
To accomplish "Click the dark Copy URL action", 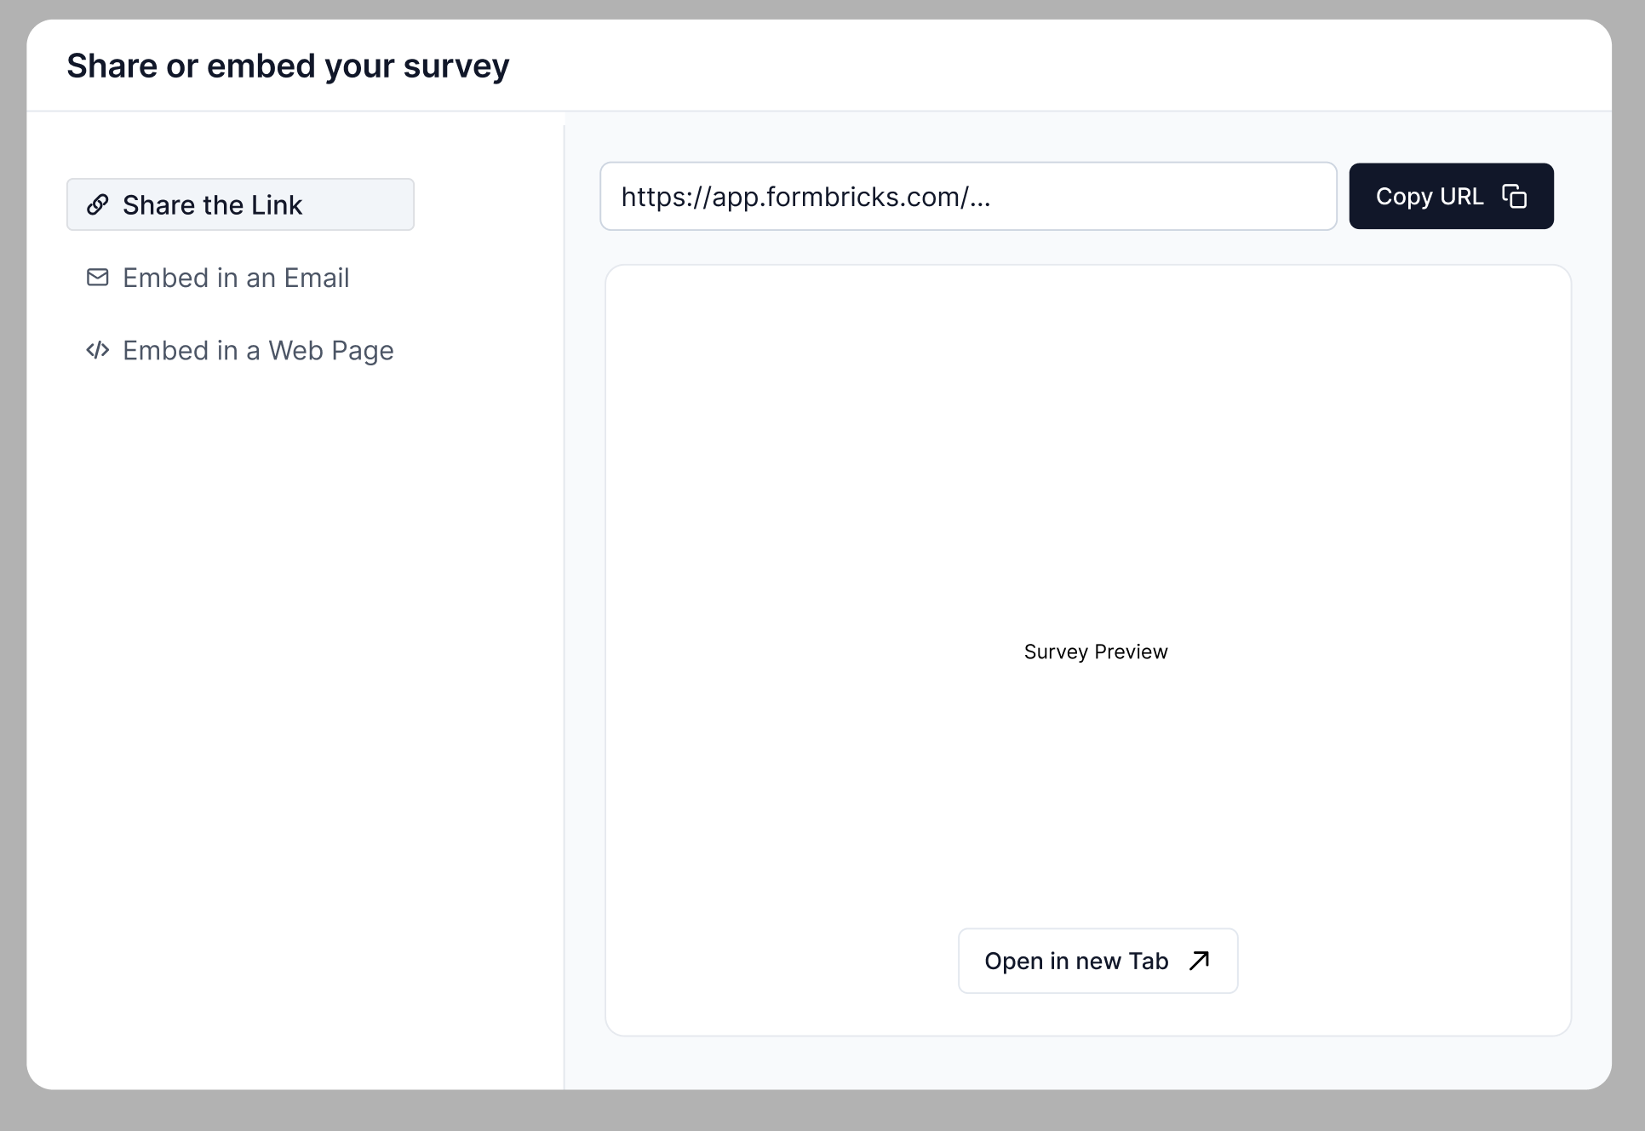I will click(x=1451, y=196).
